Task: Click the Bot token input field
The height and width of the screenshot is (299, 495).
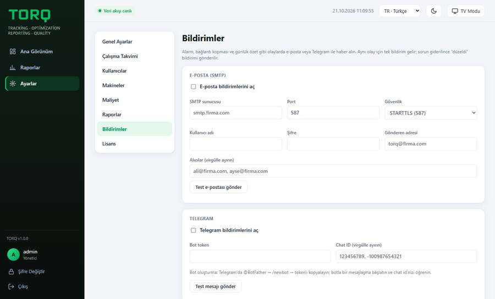Action: coord(260,257)
